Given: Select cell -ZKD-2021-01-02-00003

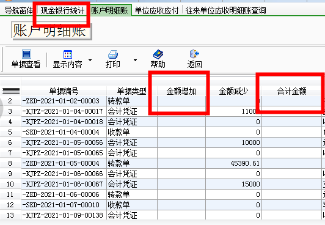Looking at the screenshot, I should 64,101.
